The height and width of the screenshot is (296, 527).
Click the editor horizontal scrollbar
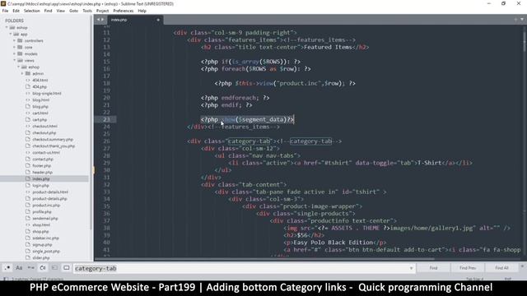[264, 259]
